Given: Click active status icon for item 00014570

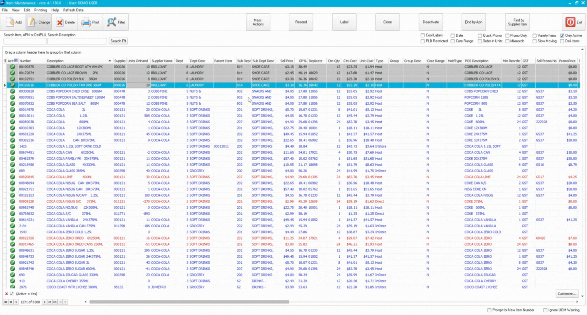Looking at the screenshot, I should click(x=13, y=110).
